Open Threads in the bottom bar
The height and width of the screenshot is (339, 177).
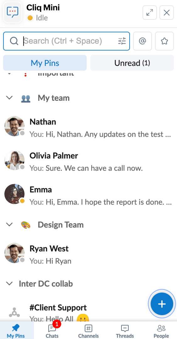coord(125,330)
